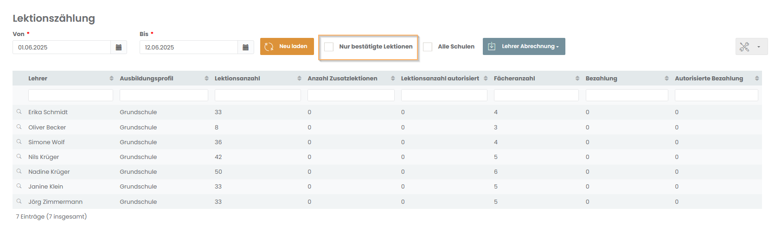The height and width of the screenshot is (238, 775).
Task: Expand Lehrer Abrechnung dropdown button
Action: coord(524,46)
